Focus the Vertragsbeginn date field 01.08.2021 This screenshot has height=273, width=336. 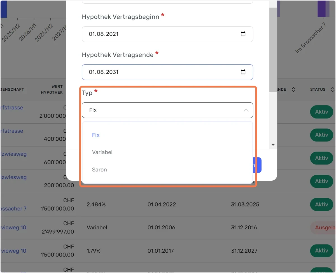167,34
